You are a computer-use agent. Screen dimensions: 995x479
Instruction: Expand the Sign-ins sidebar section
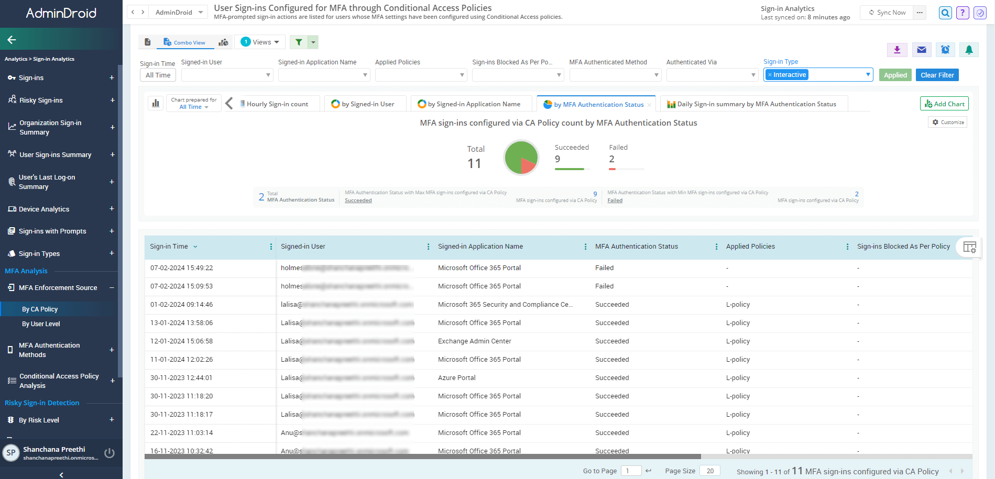click(112, 78)
